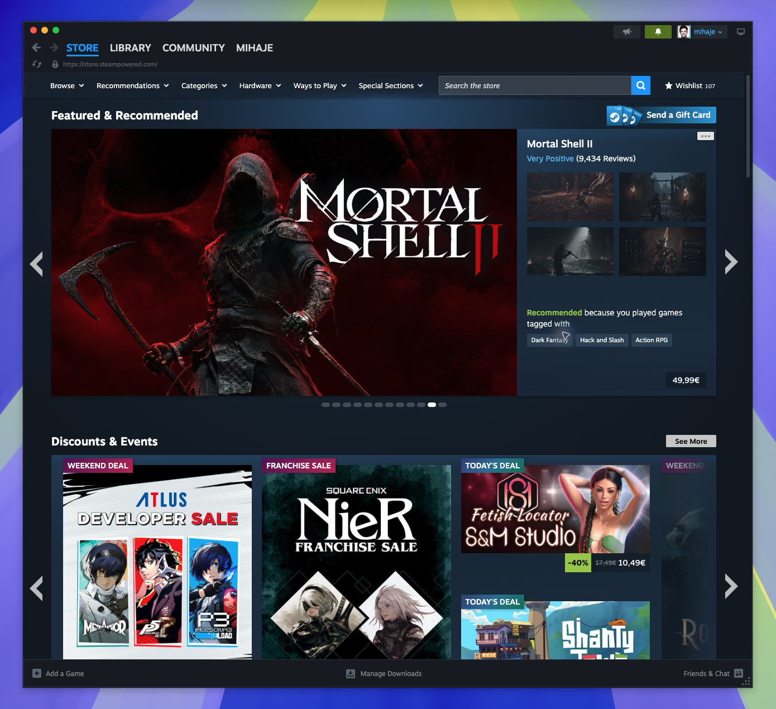Expand the Recommendations dropdown
Screen dimensions: 776x709
click(x=132, y=85)
